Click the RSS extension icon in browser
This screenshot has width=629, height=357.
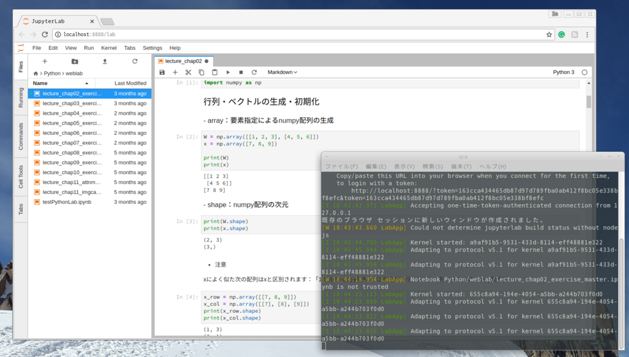click(574, 34)
